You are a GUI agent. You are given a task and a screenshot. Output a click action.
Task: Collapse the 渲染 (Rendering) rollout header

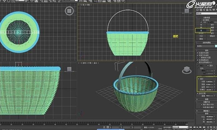tap(206, 50)
